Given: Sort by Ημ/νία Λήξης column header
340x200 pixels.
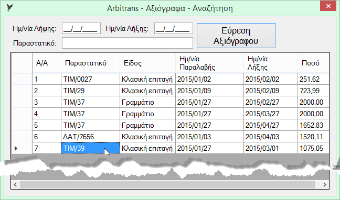Looking at the screenshot, I should [x=271, y=63].
